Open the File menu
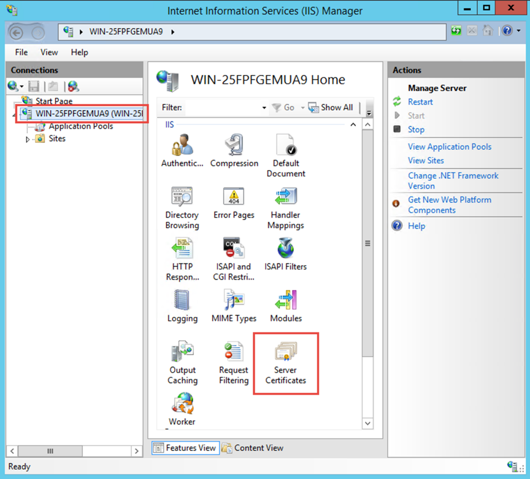The image size is (530, 479). 21,52
